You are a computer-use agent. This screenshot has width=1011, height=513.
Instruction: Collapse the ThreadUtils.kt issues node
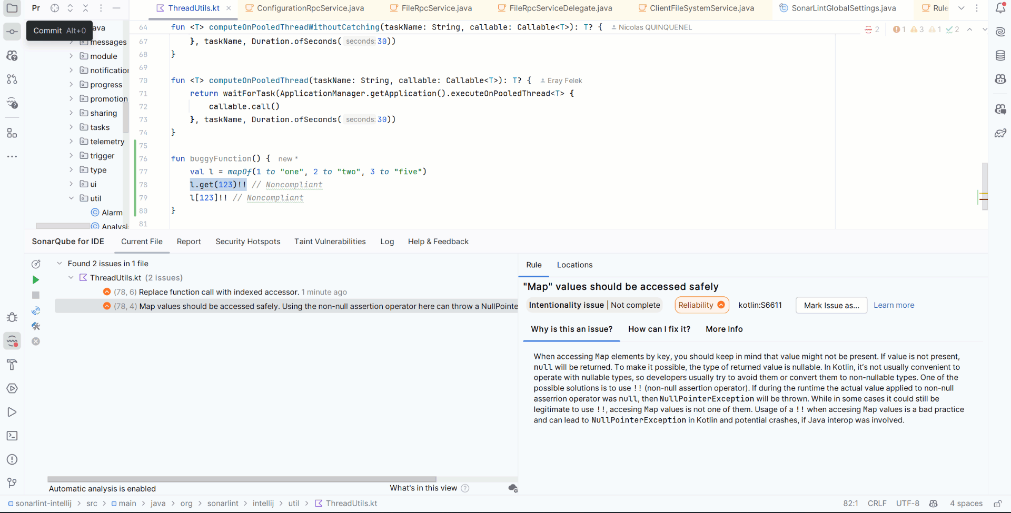click(71, 278)
